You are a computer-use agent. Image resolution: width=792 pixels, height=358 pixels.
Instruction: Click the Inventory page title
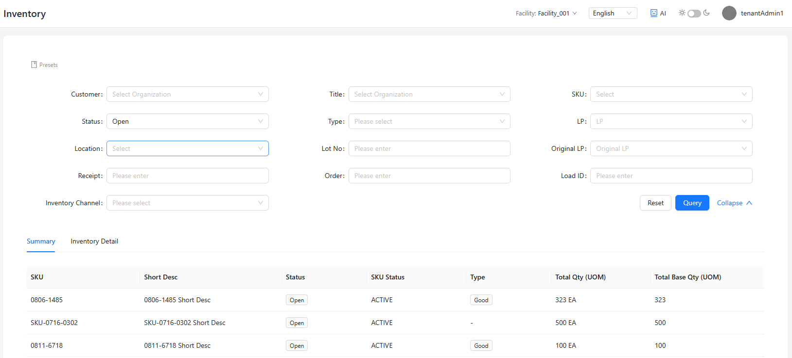24,14
